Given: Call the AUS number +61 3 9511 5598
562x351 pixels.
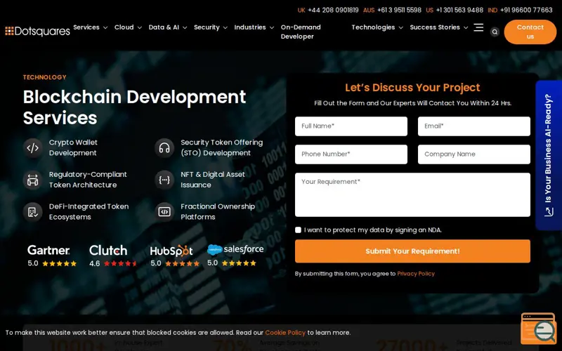Looking at the screenshot, I should (399, 10).
